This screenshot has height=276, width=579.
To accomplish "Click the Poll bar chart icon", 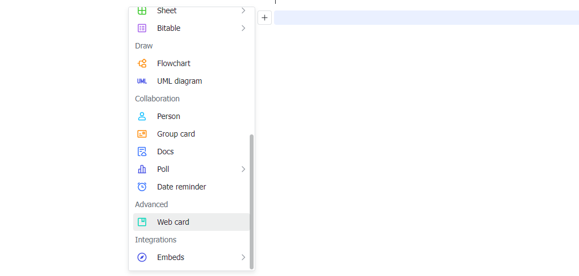I will [142, 169].
